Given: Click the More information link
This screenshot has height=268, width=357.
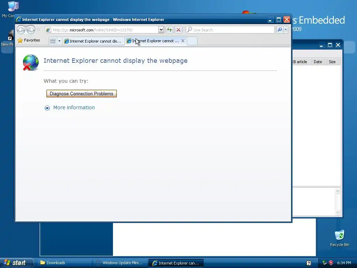Looking at the screenshot, I should (x=74, y=107).
